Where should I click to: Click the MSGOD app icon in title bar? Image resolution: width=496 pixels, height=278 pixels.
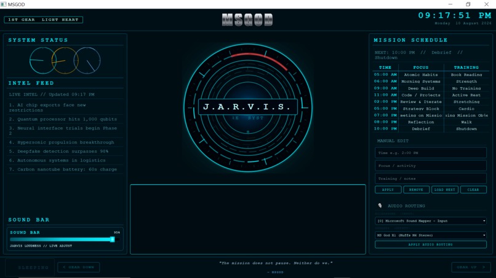click(4, 4)
